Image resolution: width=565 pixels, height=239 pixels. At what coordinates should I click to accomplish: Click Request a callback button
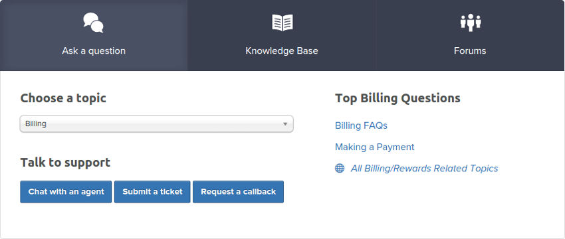pyautogui.click(x=238, y=192)
